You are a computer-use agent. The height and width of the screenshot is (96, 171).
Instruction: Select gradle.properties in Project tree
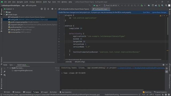coord(21,27)
